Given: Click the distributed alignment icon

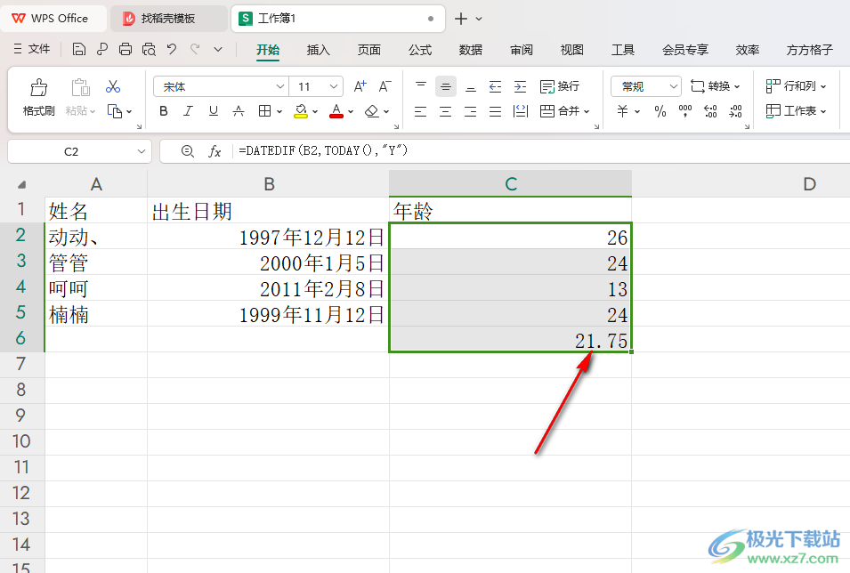Looking at the screenshot, I should [x=521, y=111].
